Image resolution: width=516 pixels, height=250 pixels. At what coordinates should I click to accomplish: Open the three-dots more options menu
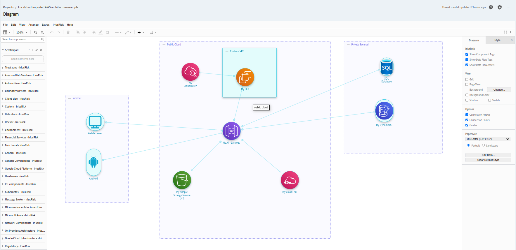[x=508, y=8]
